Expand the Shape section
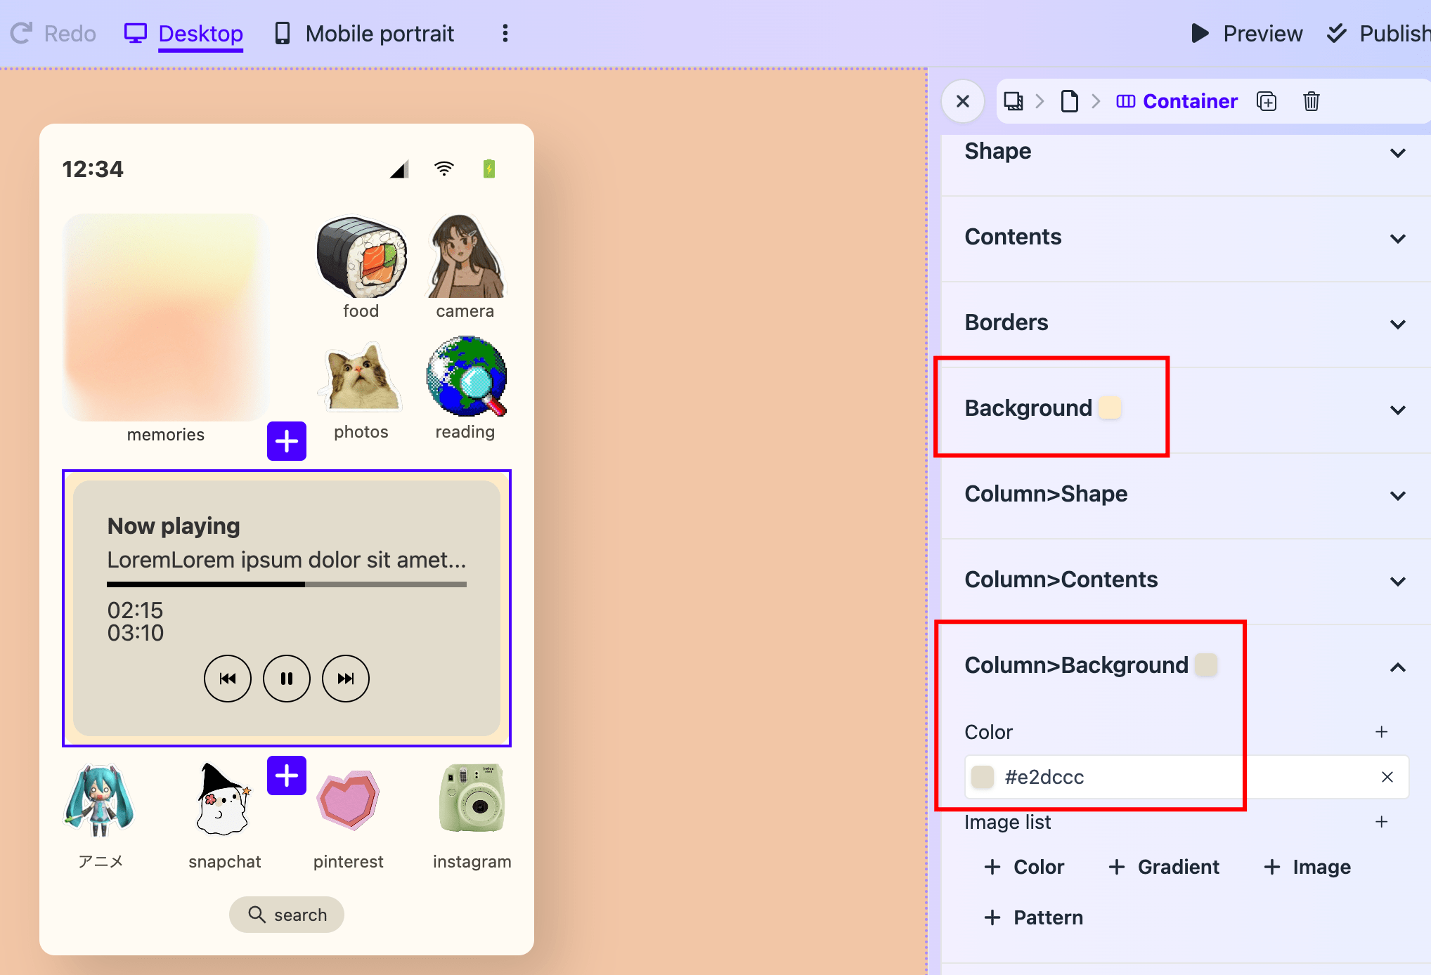1431x975 pixels. [x=1397, y=152]
